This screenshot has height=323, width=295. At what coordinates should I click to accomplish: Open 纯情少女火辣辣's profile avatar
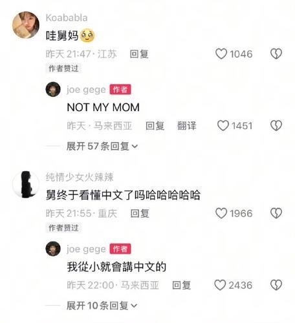26,184
